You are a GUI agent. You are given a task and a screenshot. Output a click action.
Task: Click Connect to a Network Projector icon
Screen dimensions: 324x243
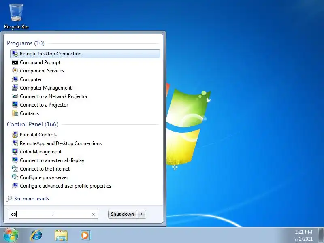point(15,96)
